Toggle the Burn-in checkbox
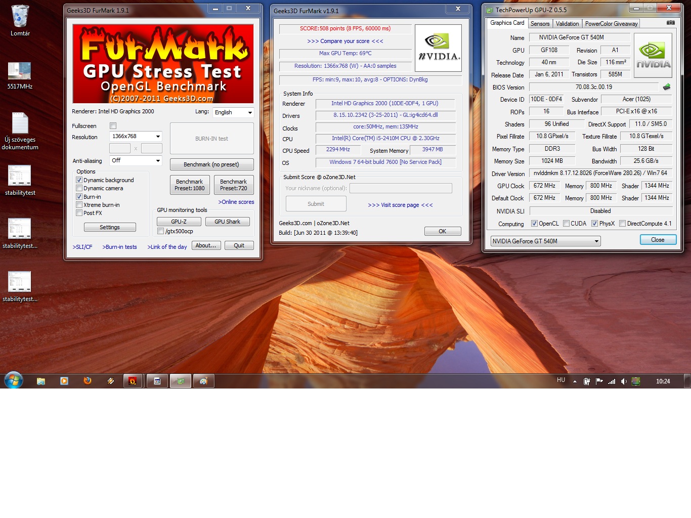 79,197
